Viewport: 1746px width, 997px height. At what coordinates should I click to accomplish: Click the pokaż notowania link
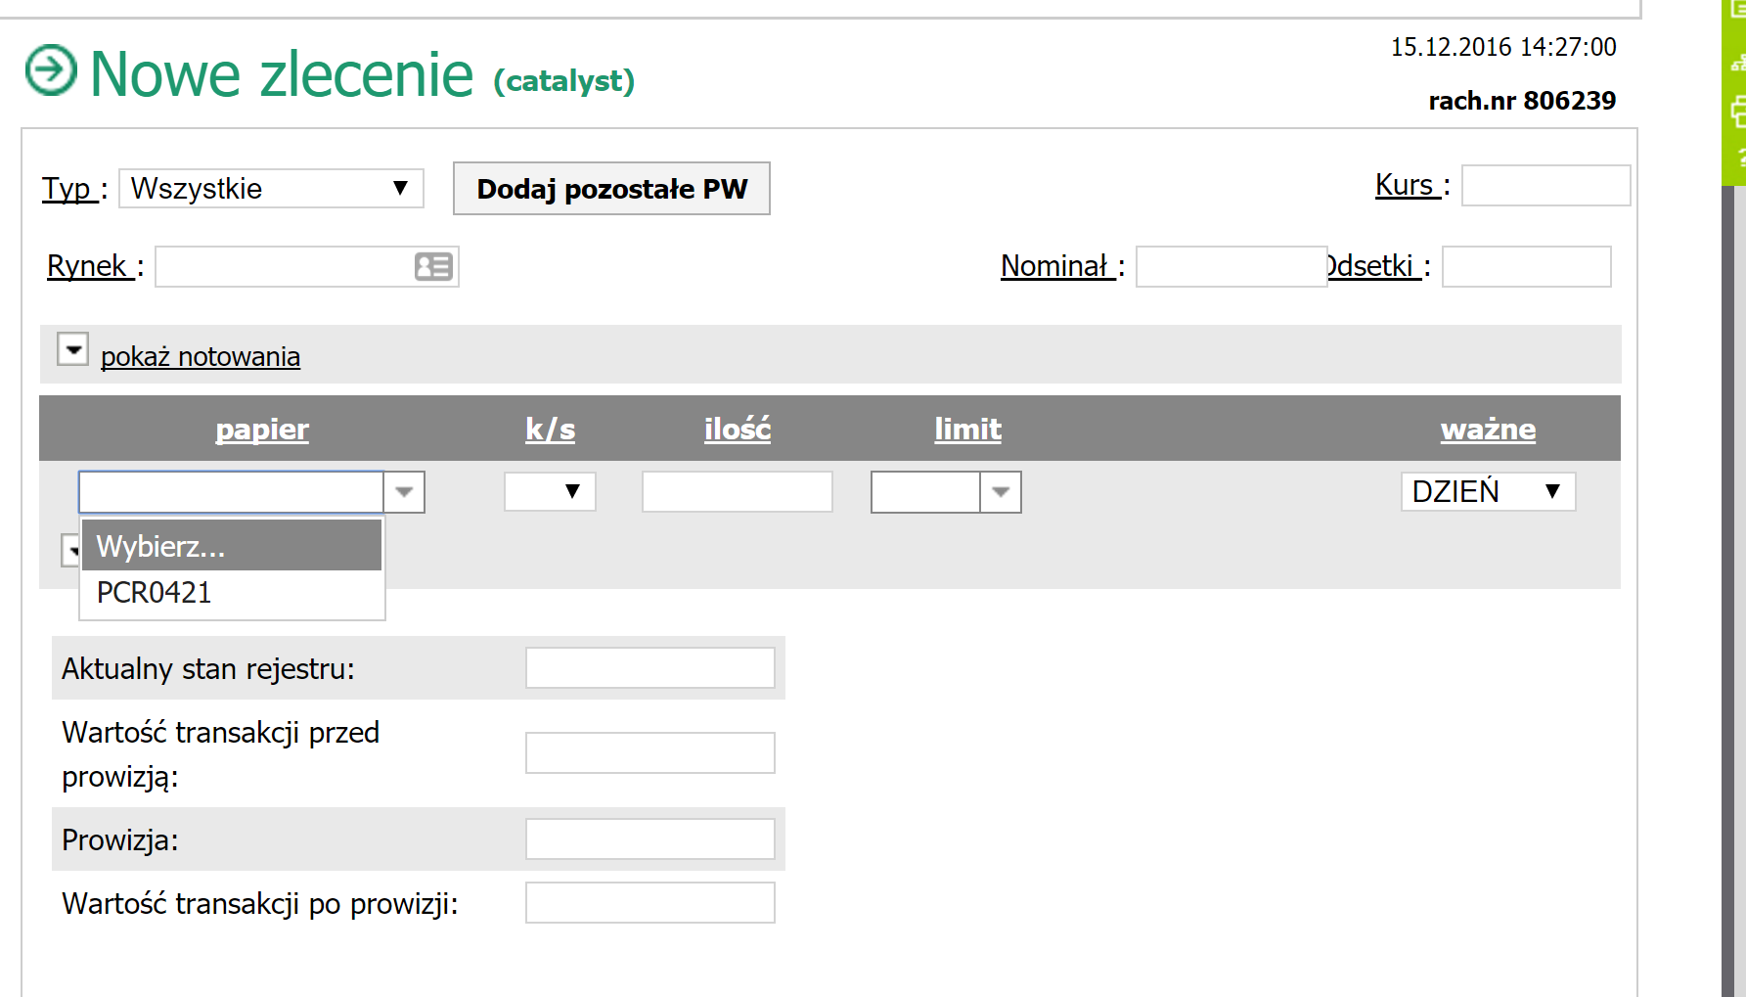200,357
